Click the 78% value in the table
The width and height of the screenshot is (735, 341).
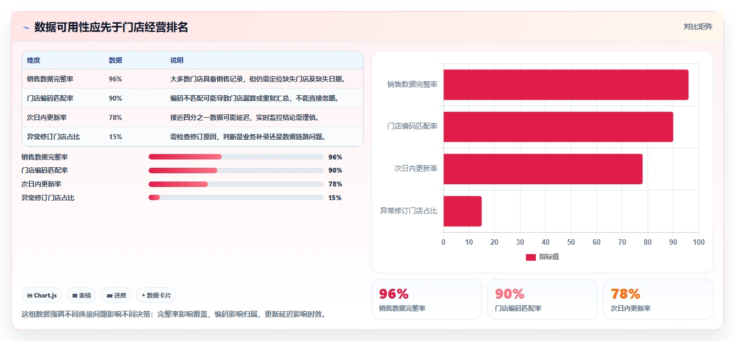click(116, 118)
